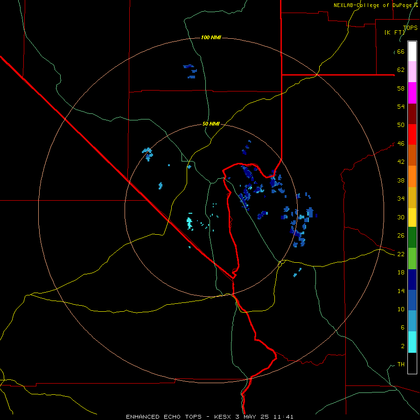The height and width of the screenshot is (420, 420).
Task: Click legend value 30
Action: point(401,217)
